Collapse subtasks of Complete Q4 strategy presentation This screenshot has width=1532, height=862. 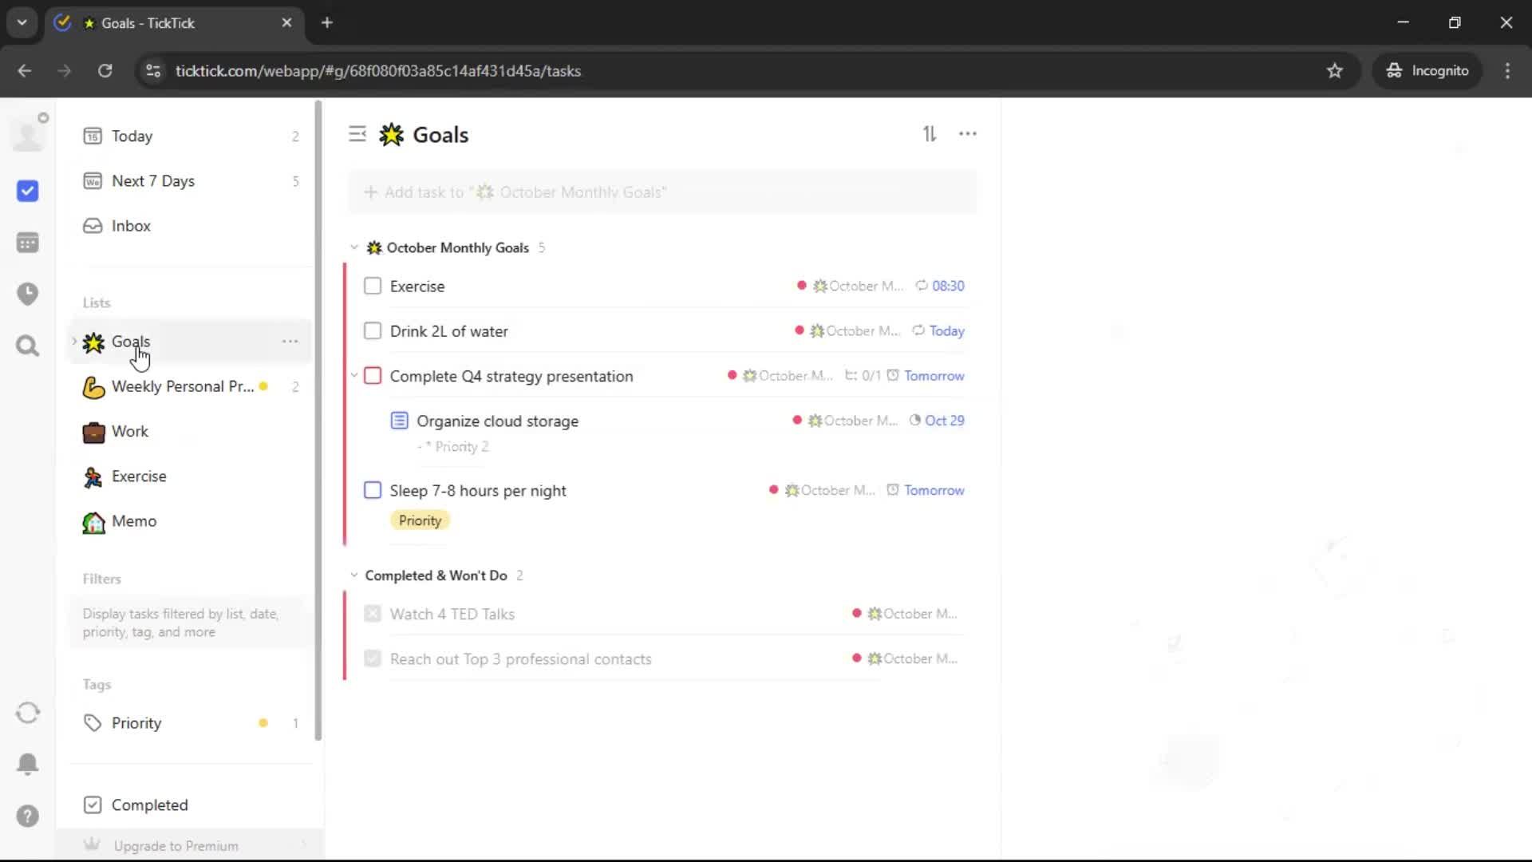pyautogui.click(x=354, y=375)
